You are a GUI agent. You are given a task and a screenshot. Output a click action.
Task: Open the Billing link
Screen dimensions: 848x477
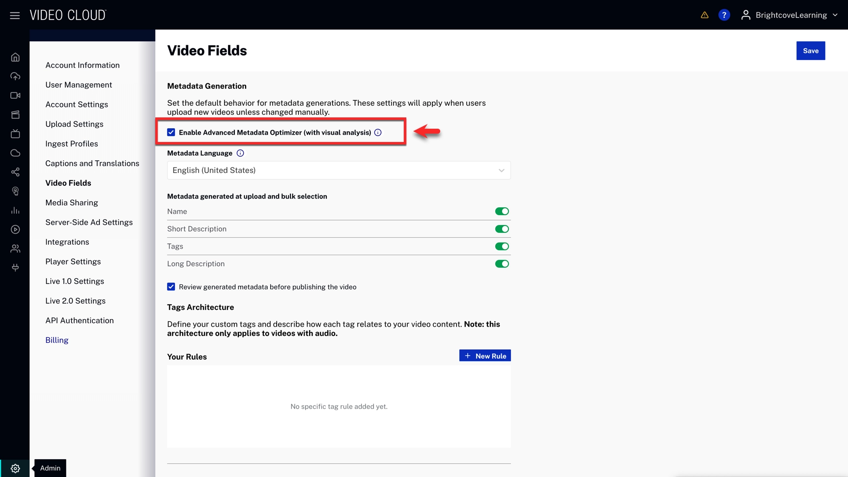coord(57,340)
